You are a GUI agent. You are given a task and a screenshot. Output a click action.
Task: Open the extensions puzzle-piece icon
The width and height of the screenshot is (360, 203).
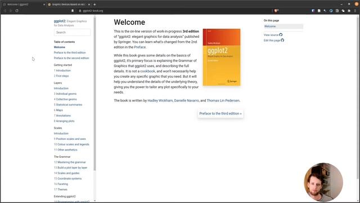[x=349, y=11]
